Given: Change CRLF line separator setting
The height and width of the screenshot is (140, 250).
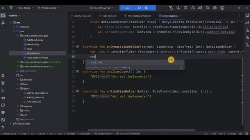Looking at the screenshot, I should tap(214, 134).
